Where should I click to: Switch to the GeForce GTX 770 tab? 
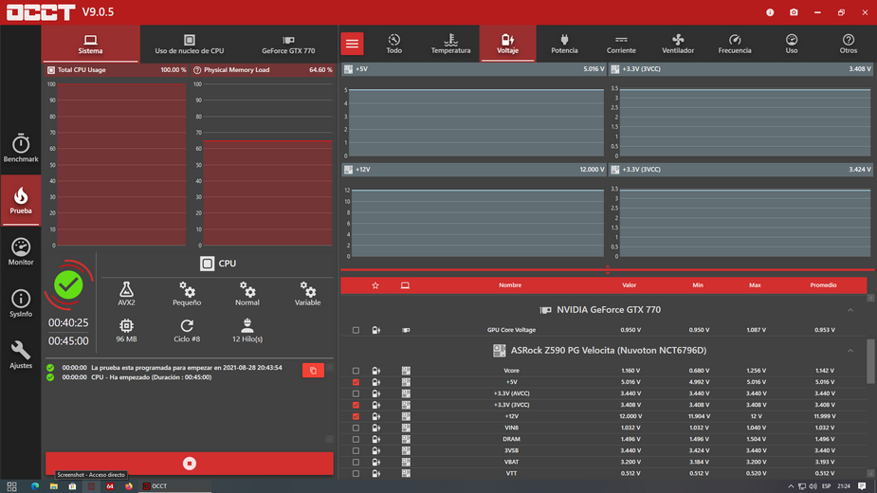point(288,44)
